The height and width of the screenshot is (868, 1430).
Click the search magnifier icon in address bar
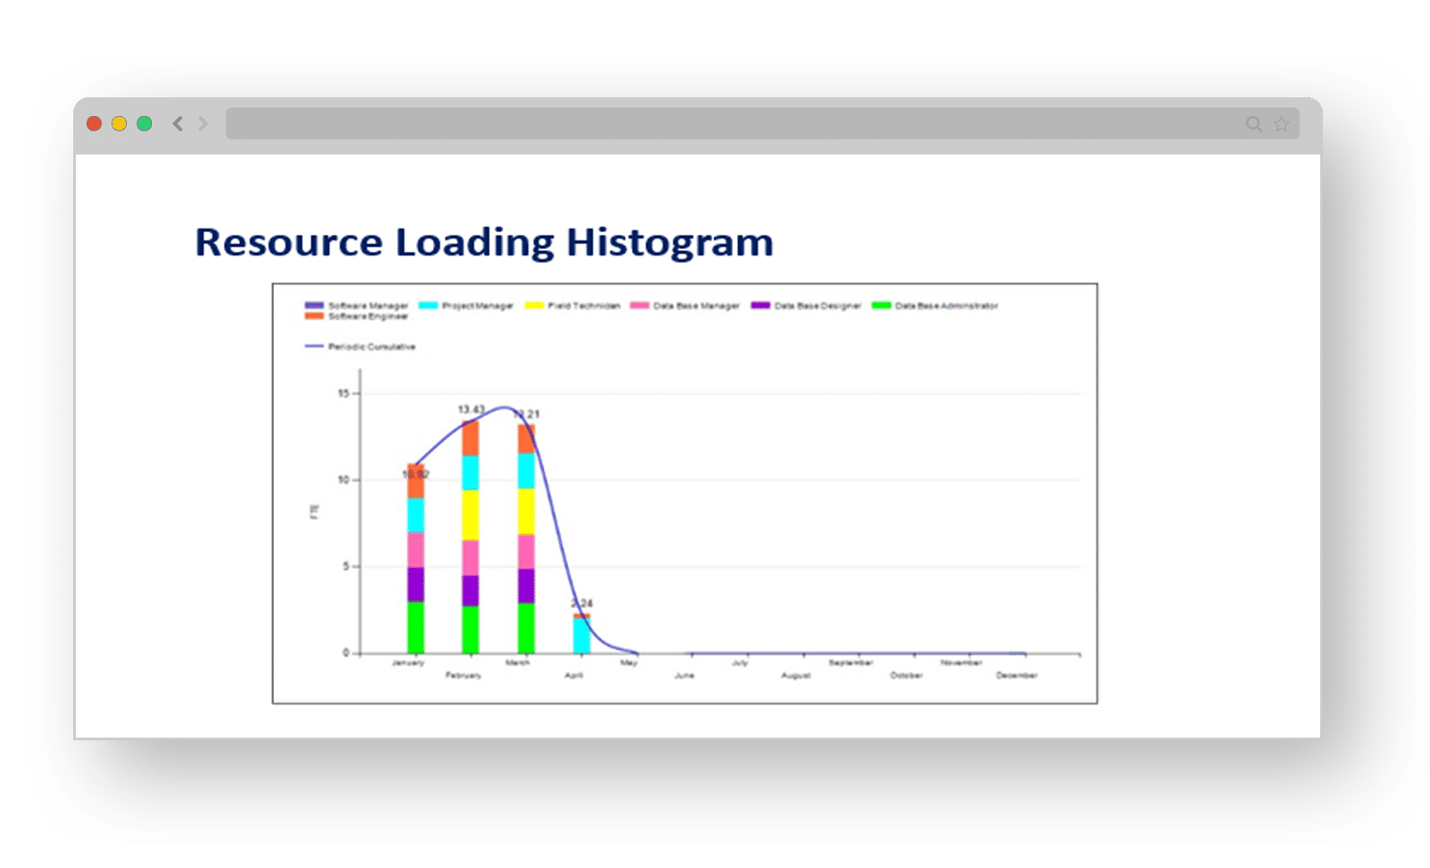tap(1254, 124)
